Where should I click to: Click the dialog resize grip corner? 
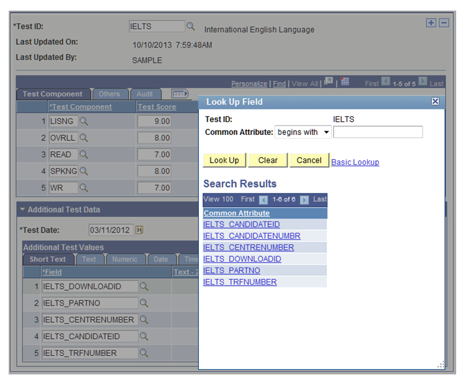[x=441, y=365]
